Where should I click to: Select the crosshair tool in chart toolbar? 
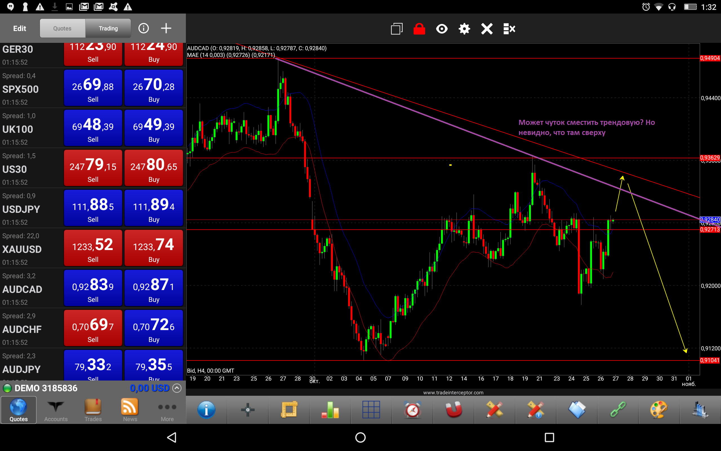click(x=248, y=410)
